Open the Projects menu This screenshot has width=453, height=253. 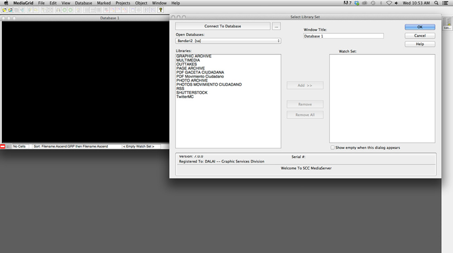click(x=123, y=3)
